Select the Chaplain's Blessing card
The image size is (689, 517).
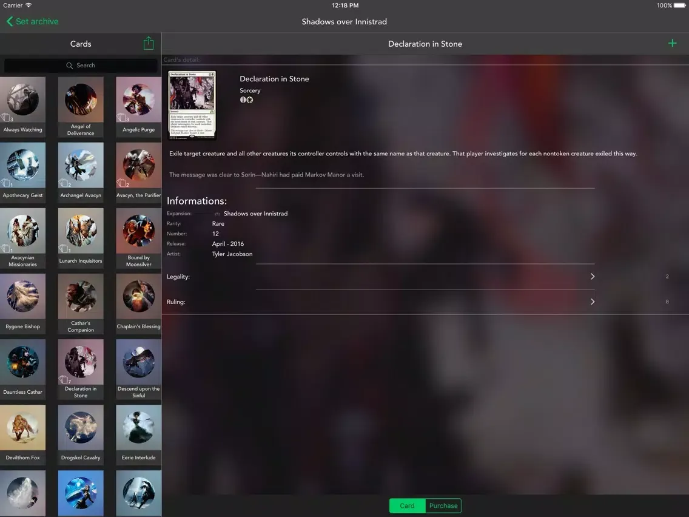coord(138,303)
